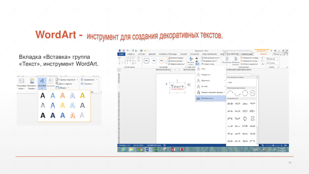Image resolution: width=309 pixels, height=174 pixels.
Task: Open Область выделения selection pane
Action: click(x=249, y=64)
